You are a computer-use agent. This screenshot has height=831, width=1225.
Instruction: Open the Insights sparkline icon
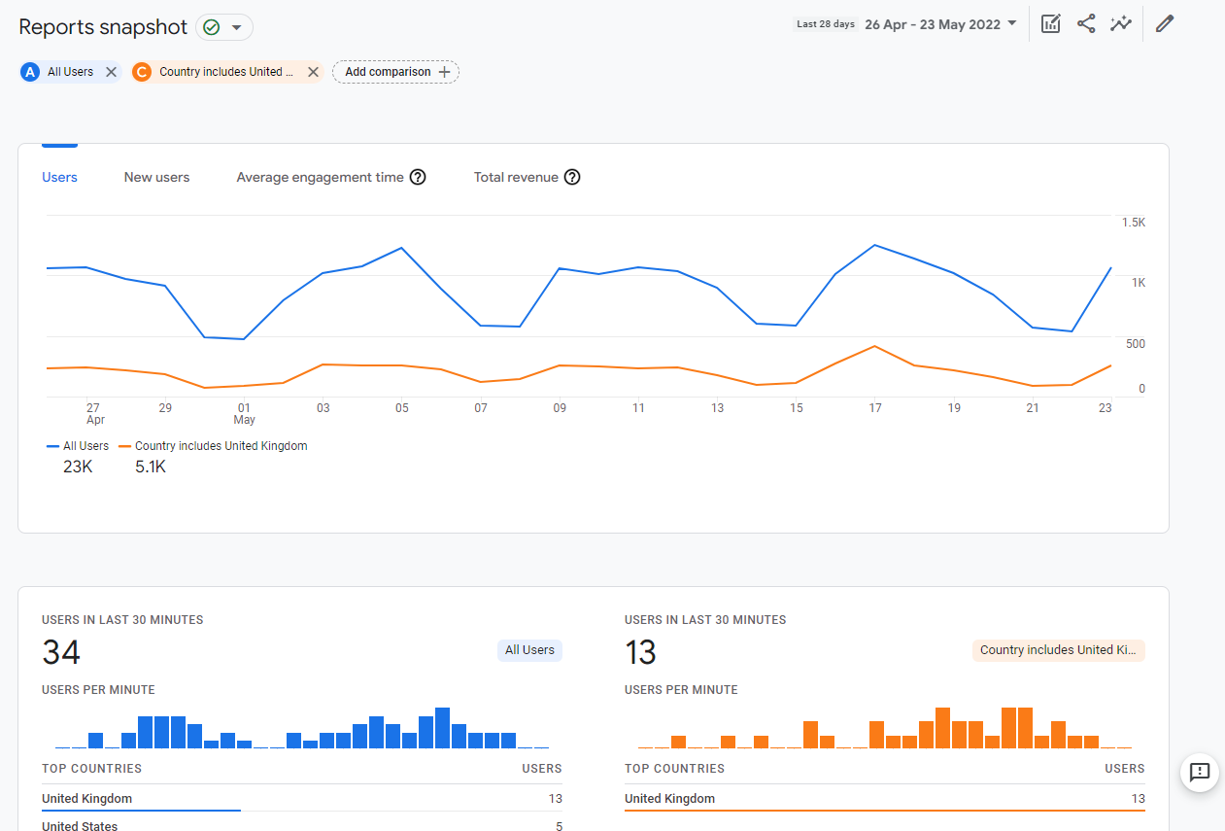click(1121, 24)
